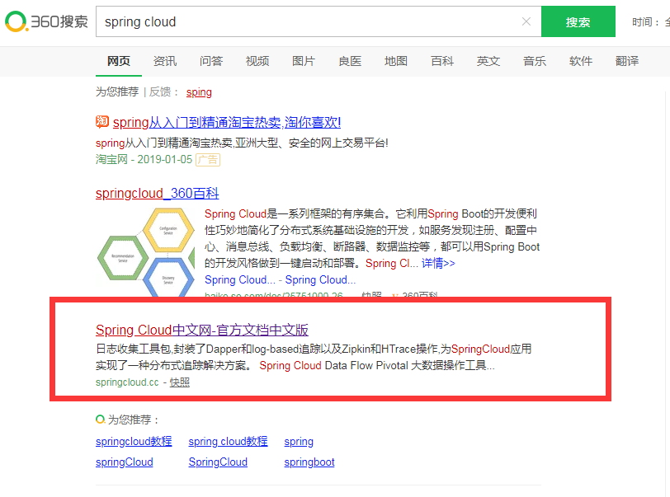Open the 翻译 tab
Screen dimensions: 670x497
tap(627, 61)
